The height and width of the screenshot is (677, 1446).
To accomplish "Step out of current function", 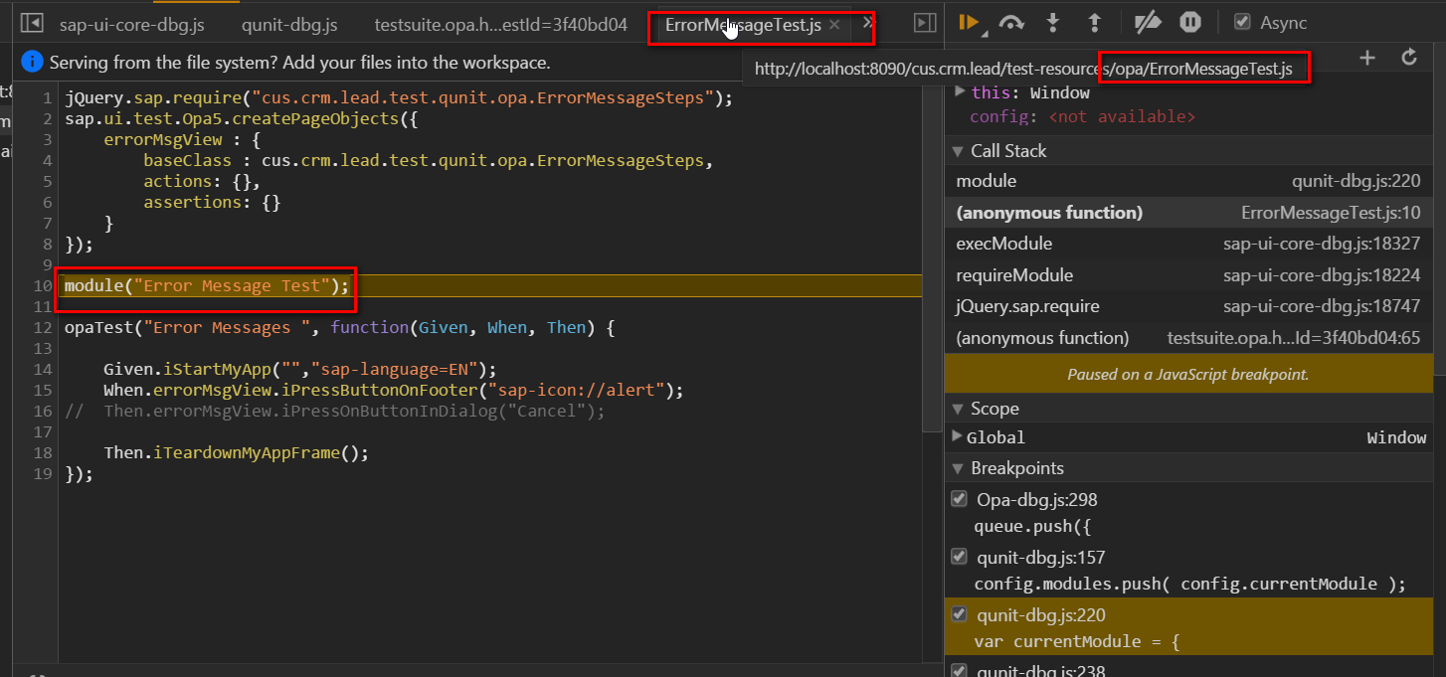I will tap(1094, 23).
